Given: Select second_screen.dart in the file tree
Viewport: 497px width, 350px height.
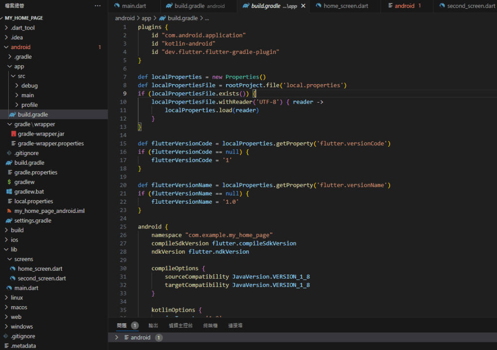Looking at the screenshot, I should coord(41,279).
